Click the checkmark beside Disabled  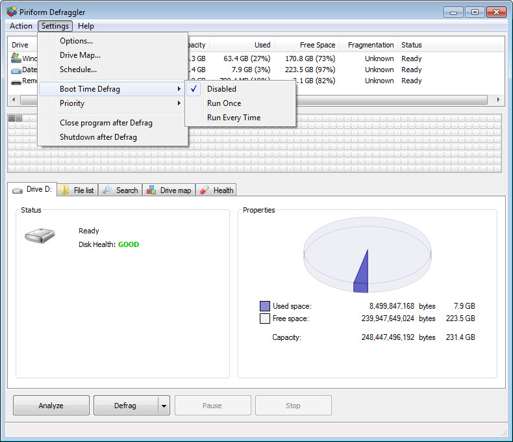click(x=194, y=89)
